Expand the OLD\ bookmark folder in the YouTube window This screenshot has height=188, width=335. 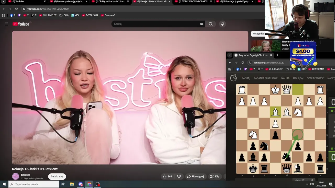click(x=64, y=15)
